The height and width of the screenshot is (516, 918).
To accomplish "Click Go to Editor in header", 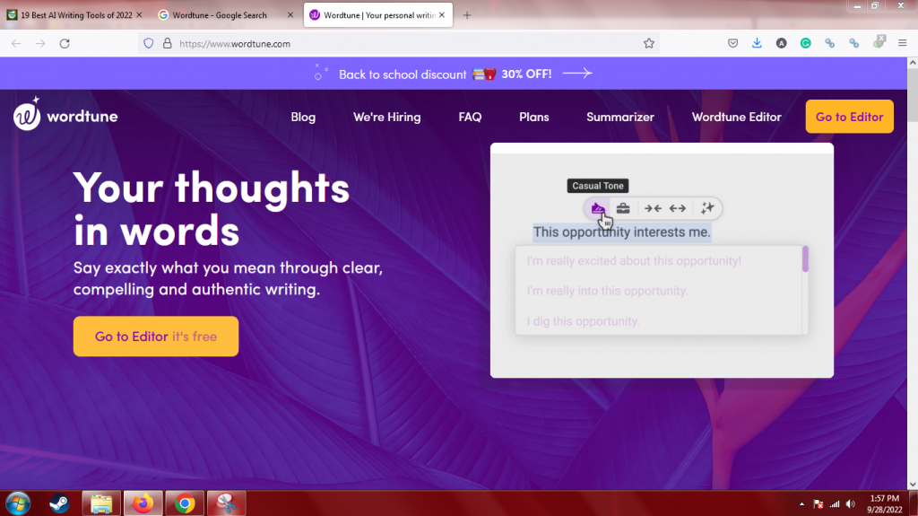I will [x=850, y=117].
